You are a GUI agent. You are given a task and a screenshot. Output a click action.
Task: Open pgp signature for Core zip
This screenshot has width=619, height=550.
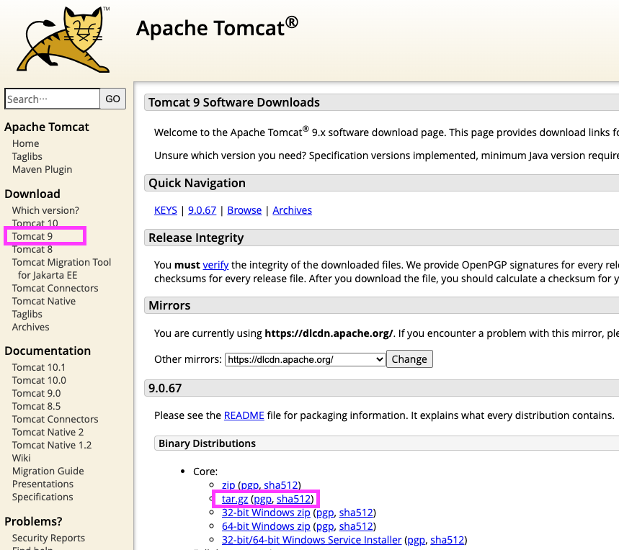coord(249,485)
